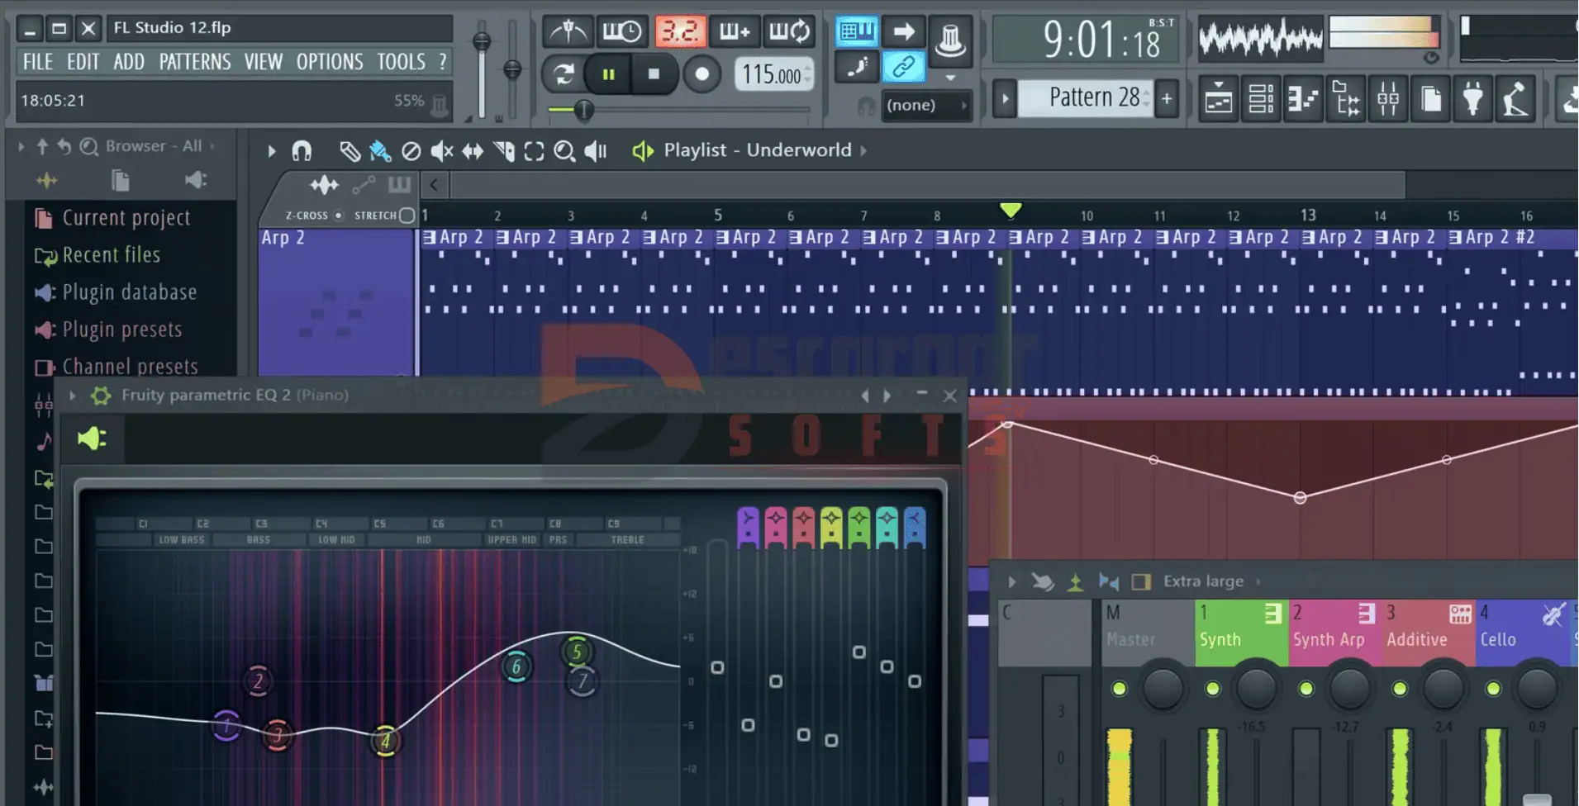The width and height of the screenshot is (1579, 806).
Task: Add new pattern with plus button
Action: coord(1167,99)
